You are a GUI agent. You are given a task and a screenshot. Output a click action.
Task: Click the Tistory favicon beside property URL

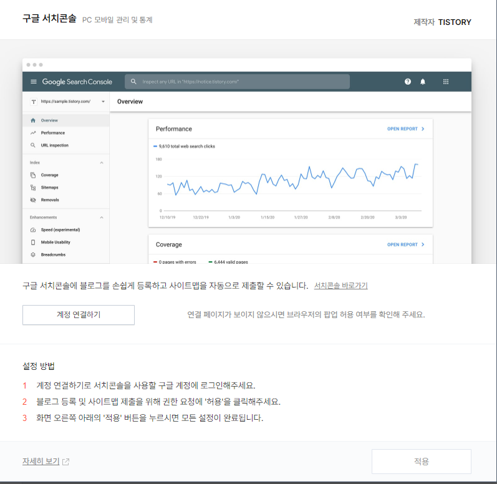pos(34,102)
